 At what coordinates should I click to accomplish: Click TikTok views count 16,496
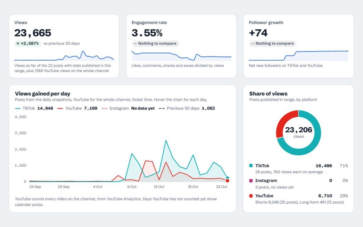[x=324, y=166]
